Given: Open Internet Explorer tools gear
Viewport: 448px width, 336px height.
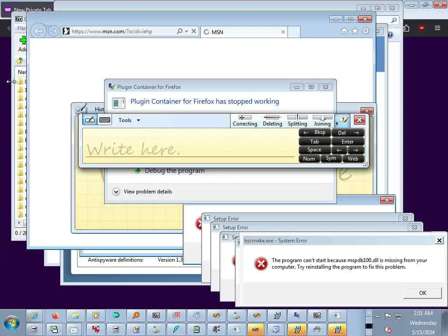Looking at the screenshot, I should click(x=366, y=31).
